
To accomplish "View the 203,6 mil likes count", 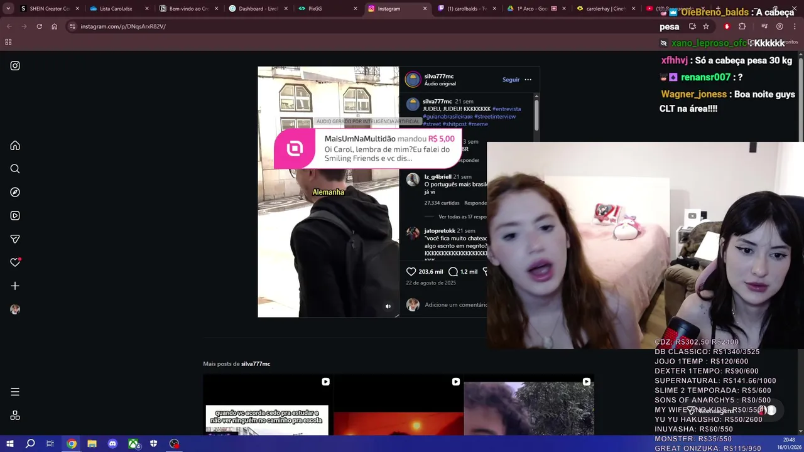I will tap(431, 271).
